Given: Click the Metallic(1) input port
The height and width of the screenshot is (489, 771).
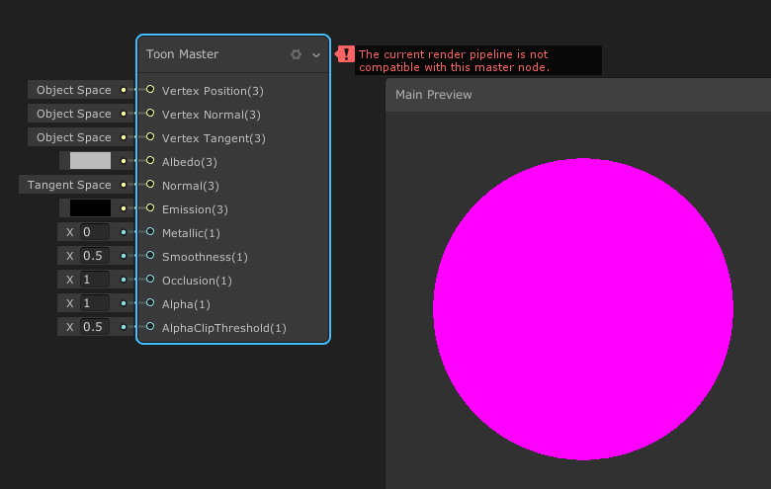Looking at the screenshot, I should (x=150, y=231).
